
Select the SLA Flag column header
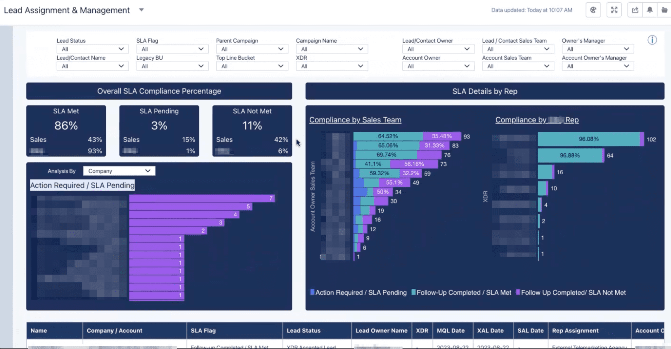pos(235,331)
